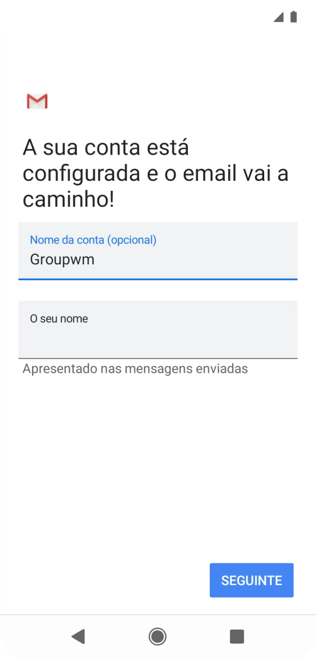The image size is (316, 659).
Task: Tap the Apresentado nas mensagens enviadas hint
Action: 135,368
